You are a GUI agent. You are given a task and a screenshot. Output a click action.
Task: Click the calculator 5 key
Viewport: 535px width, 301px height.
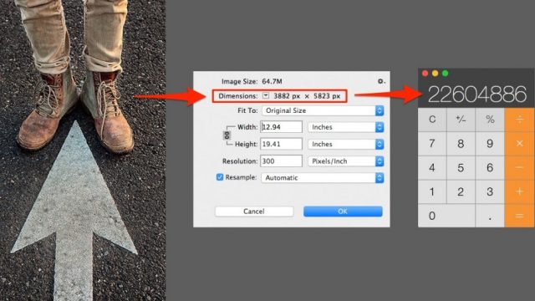point(461,167)
